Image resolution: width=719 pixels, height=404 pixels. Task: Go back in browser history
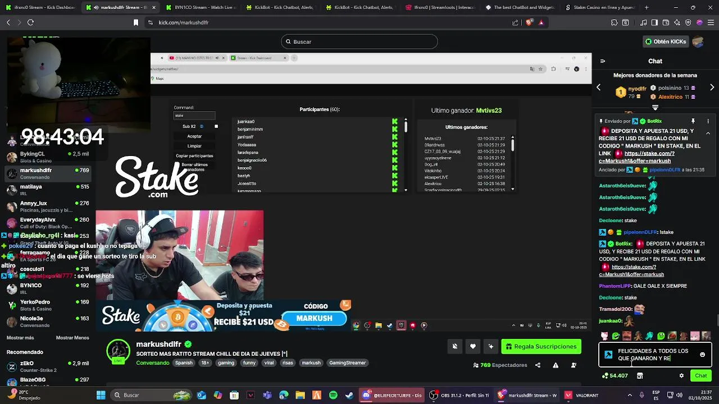8,22
